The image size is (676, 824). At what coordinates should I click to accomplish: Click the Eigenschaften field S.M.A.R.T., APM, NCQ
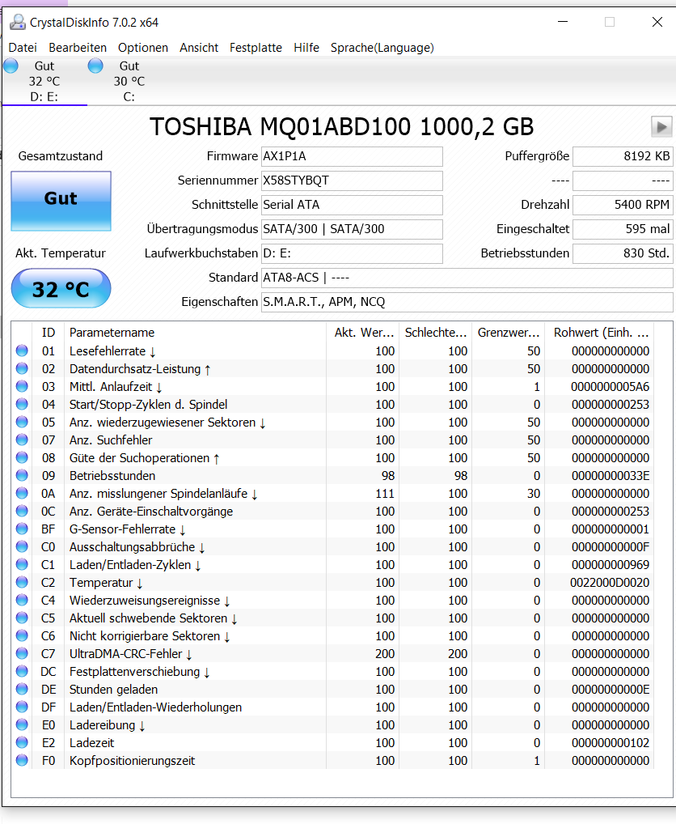467,302
